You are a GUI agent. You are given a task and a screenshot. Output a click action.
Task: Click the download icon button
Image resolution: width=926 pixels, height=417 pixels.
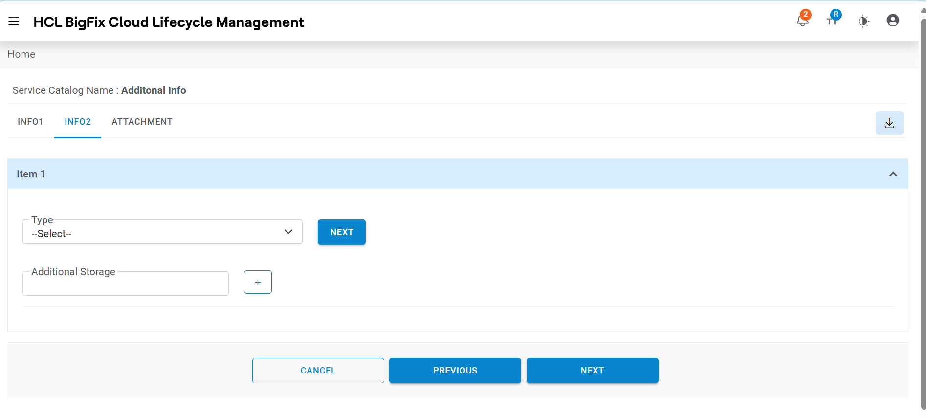click(x=889, y=123)
